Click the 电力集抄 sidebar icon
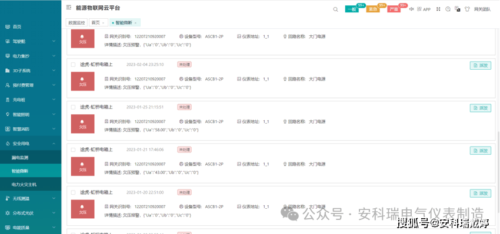The height and width of the screenshot is (234, 500). coord(8,56)
